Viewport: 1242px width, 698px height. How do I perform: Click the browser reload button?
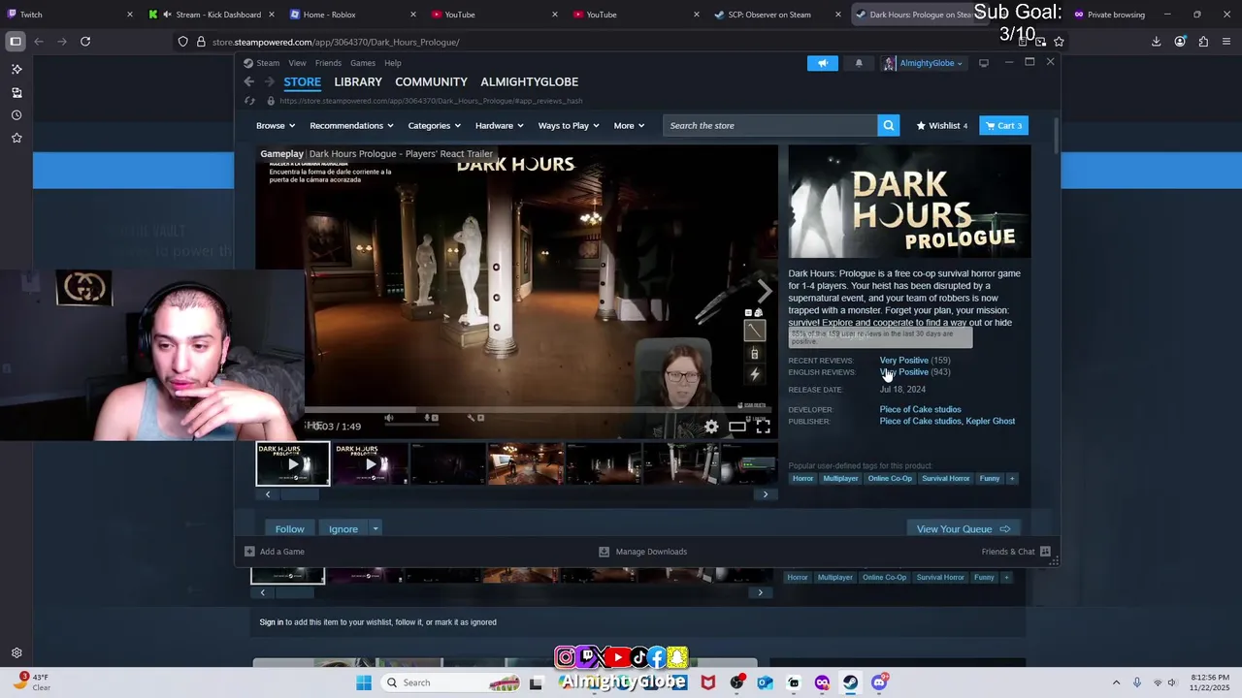pos(85,42)
